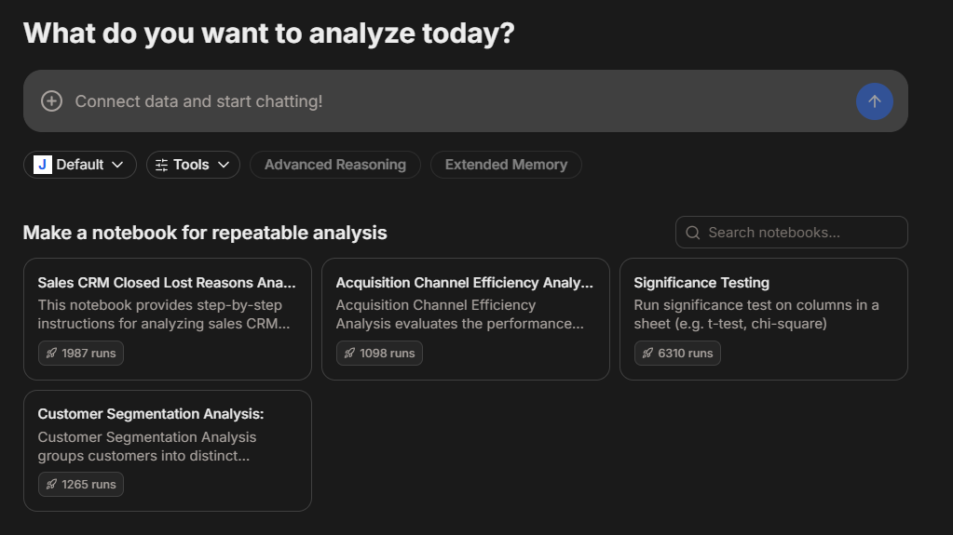Click the rocket icon beside 6310 runs
The height and width of the screenshot is (535, 953).
pos(647,354)
